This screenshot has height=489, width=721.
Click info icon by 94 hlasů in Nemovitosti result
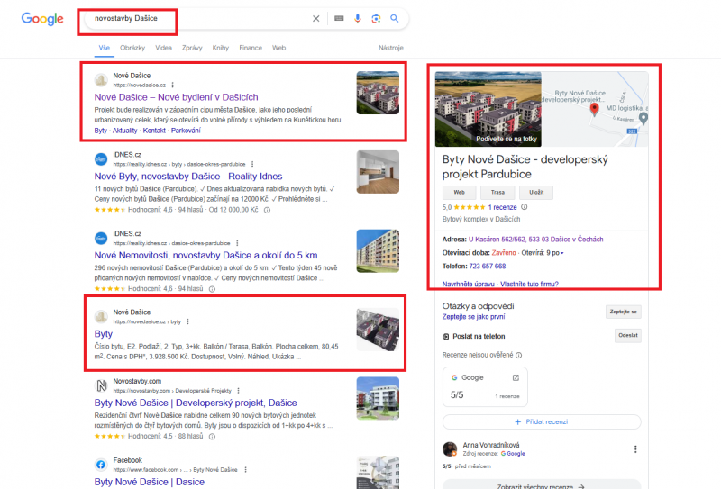coord(212,289)
